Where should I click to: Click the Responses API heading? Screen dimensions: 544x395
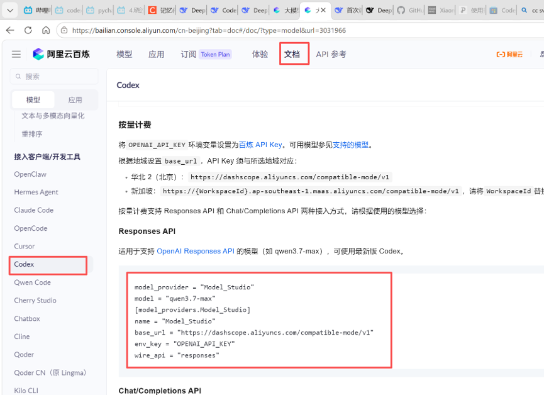tap(147, 231)
